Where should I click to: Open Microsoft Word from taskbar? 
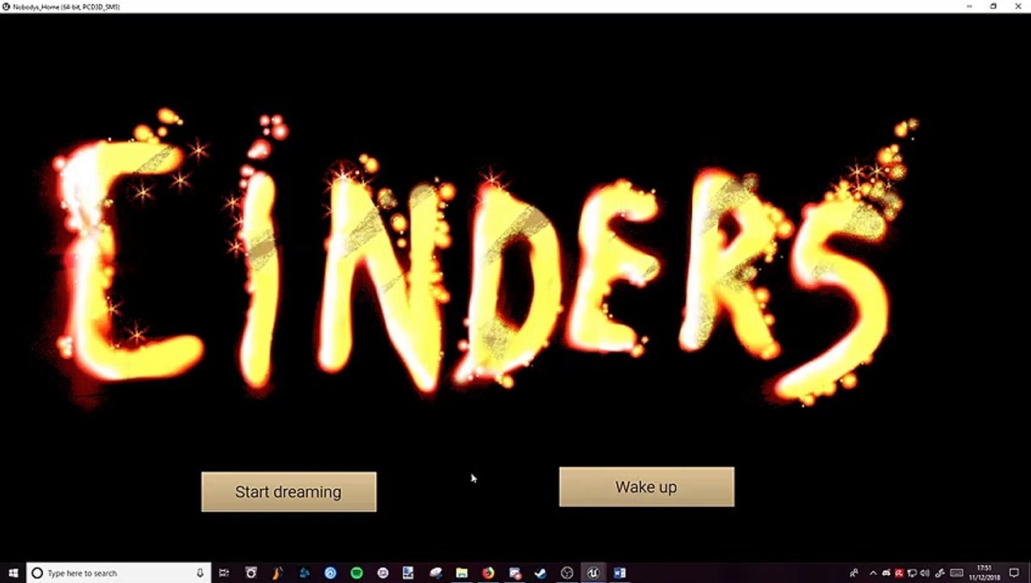(619, 573)
